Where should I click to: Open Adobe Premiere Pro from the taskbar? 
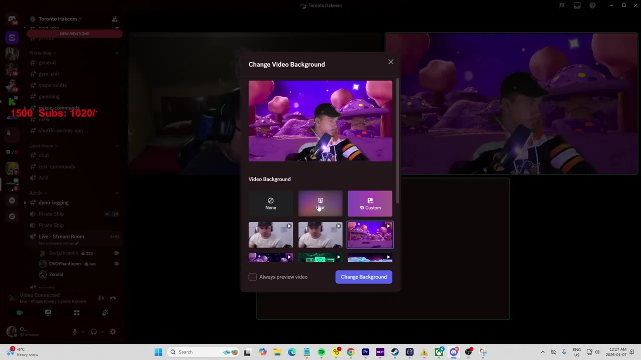click(366, 352)
